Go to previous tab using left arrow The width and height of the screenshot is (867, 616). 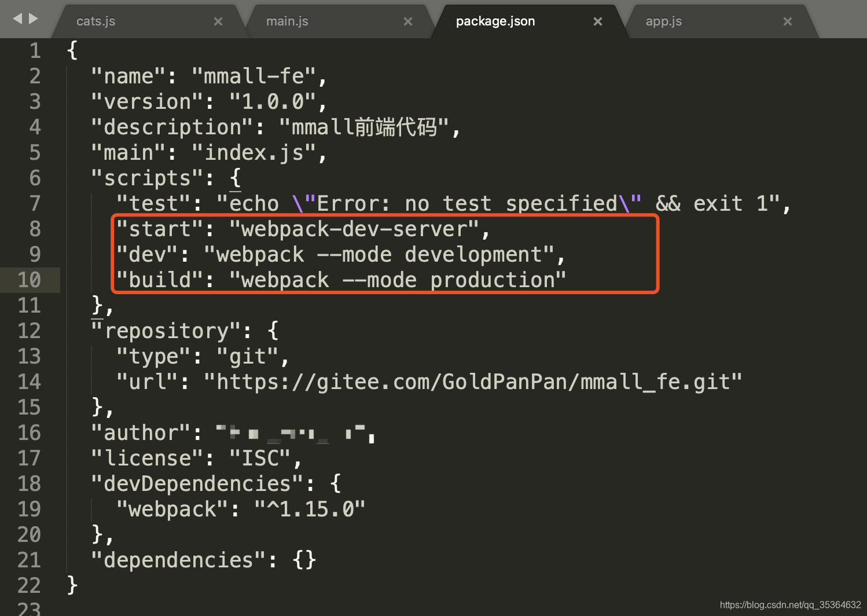click(x=17, y=19)
